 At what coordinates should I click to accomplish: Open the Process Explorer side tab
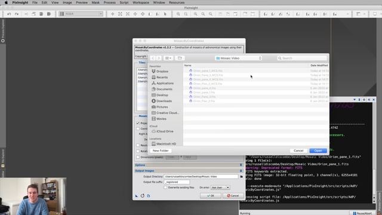tap(3, 30)
